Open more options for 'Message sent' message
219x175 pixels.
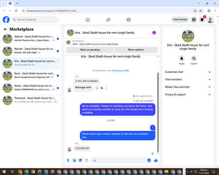(106, 88)
